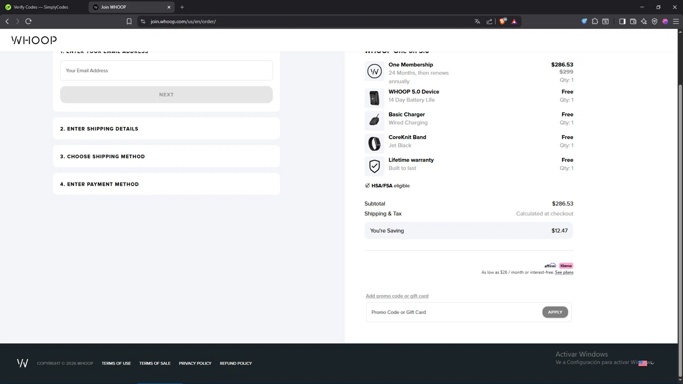This screenshot has width=683, height=384.
Task: Click the WHOOP logo in the header
Action: pyautogui.click(x=34, y=40)
